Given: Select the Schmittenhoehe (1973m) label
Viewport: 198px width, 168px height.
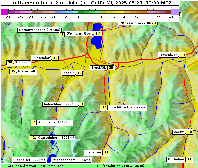Looking at the screenshot, I should 39,30.
